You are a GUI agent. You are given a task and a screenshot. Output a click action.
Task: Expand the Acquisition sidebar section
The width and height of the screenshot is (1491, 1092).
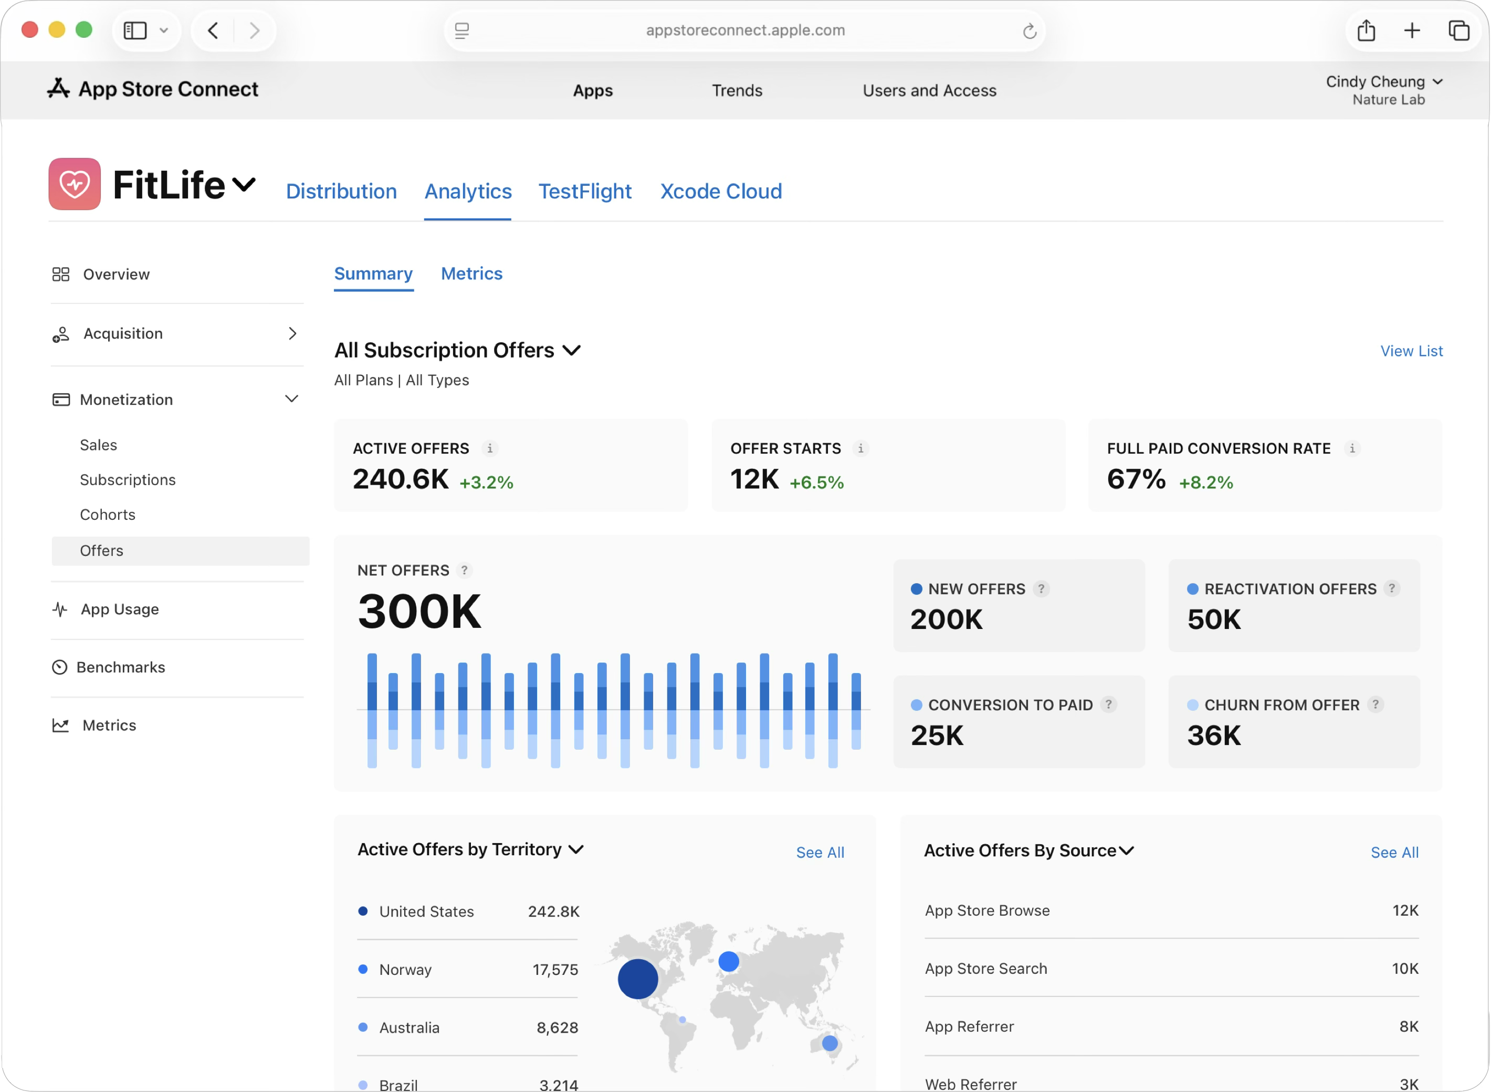[292, 334]
